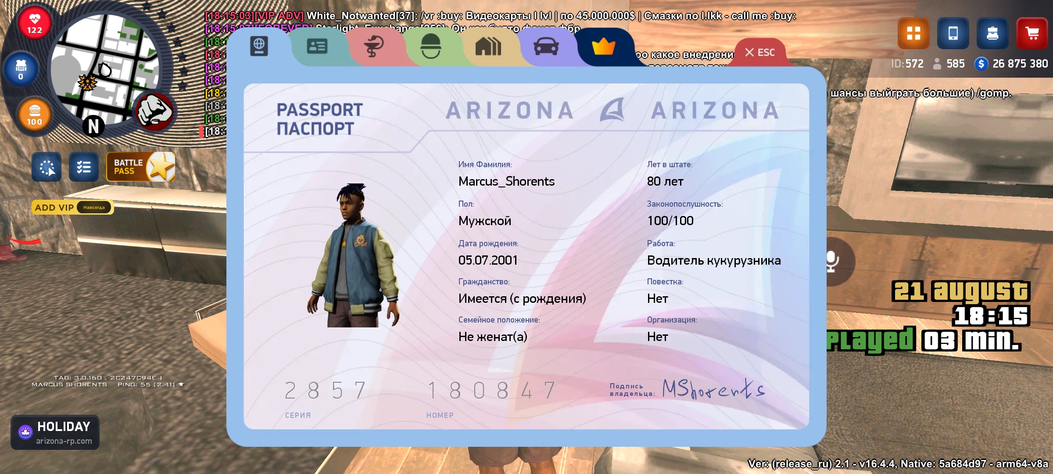Switch to the ID card licenses tab
The height and width of the screenshot is (474, 1053).
click(317, 46)
